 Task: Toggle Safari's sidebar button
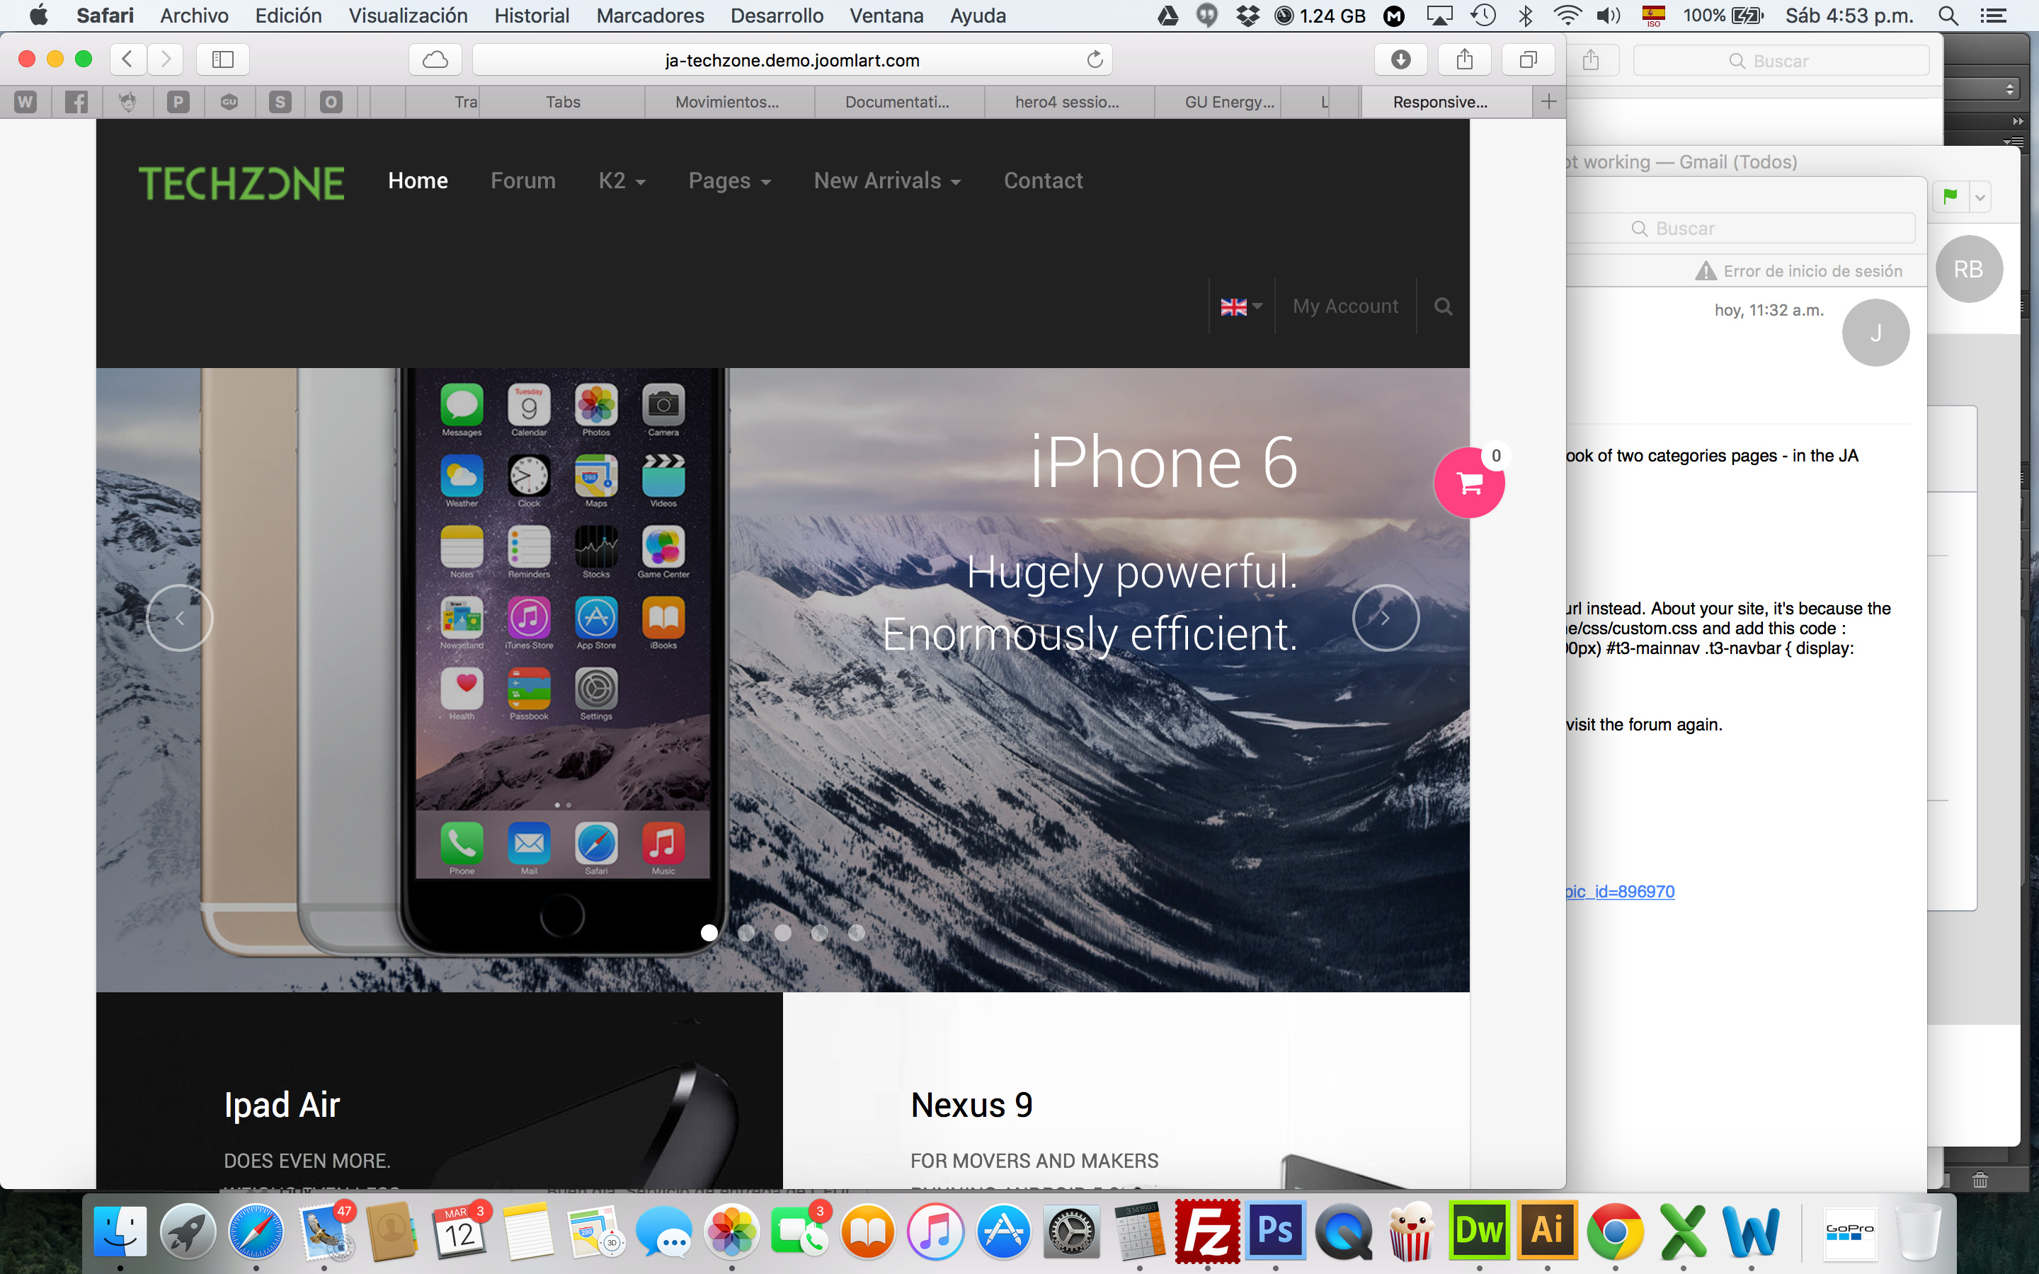coord(222,60)
